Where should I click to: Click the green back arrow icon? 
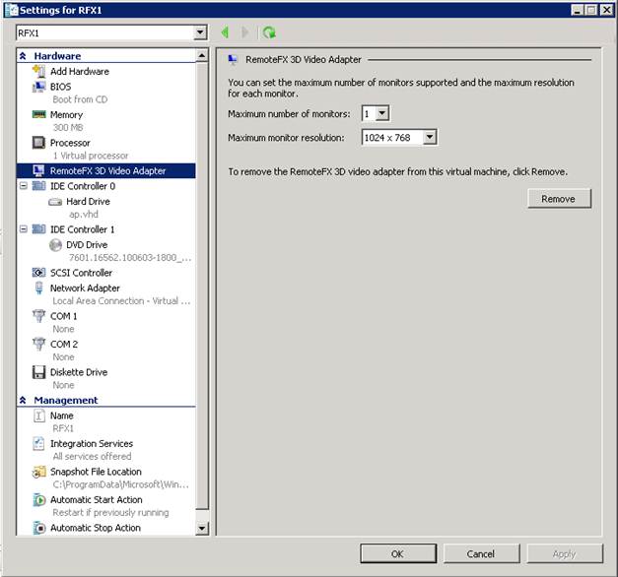(225, 32)
